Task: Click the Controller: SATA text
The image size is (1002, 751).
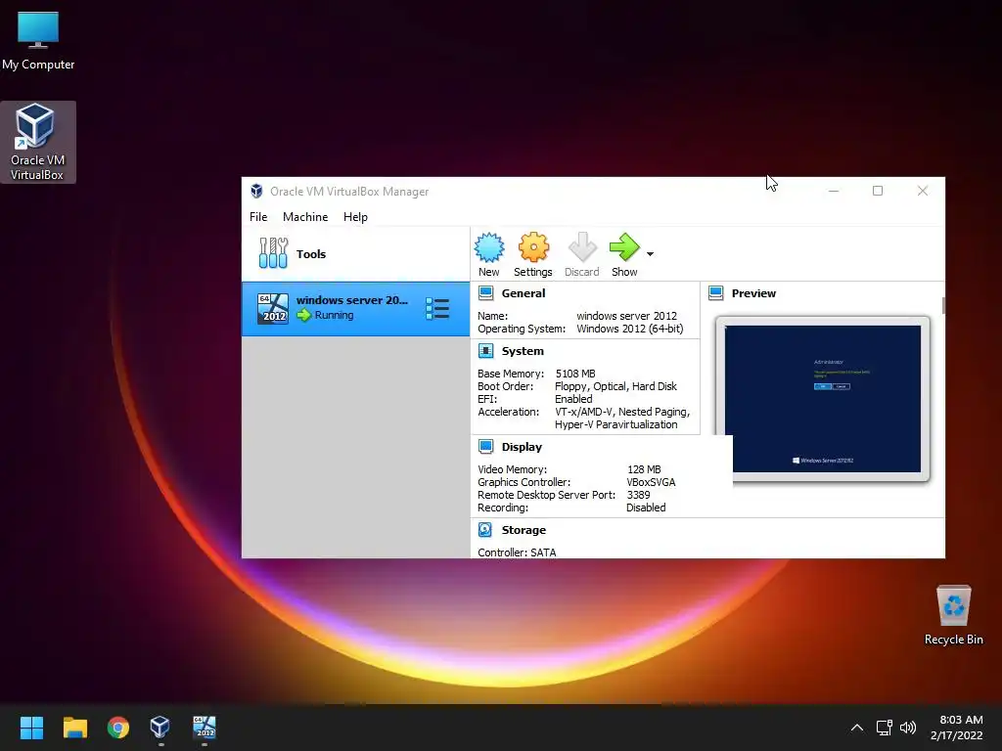Action: pyautogui.click(x=517, y=552)
